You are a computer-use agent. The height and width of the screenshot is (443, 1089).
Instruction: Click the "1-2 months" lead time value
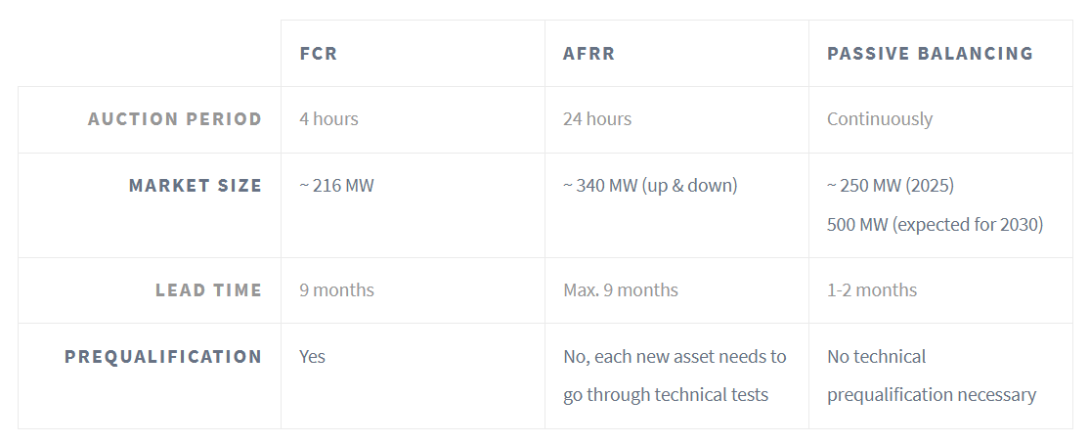click(872, 290)
